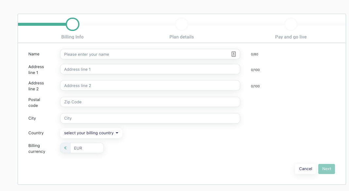Click the Plan details step circle

pyautogui.click(x=182, y=24)
